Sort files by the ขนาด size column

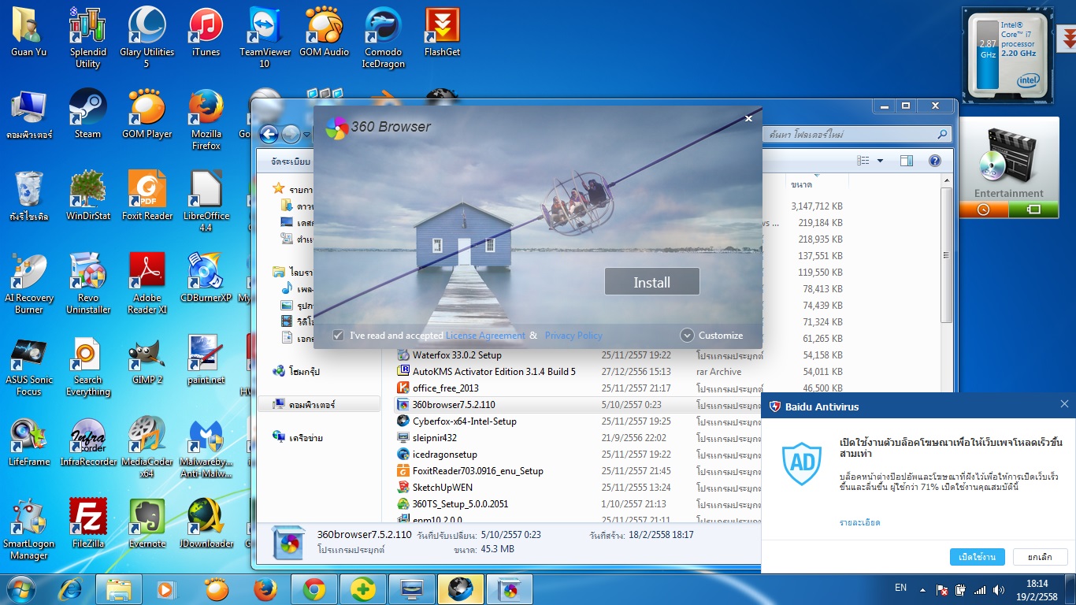coord(816,184)
